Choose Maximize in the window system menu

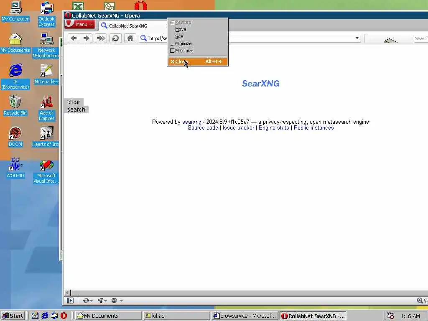click(x=198, y=51)
